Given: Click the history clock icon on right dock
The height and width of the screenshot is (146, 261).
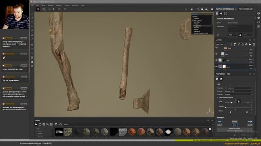Looking at the screenshot, I should click(259, 22).
